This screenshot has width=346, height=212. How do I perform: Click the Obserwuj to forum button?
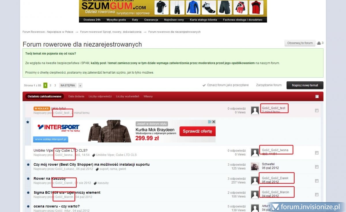(x=300, y=43)
